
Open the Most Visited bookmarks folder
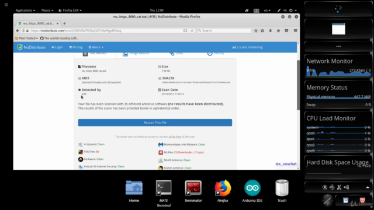[26, 38]
